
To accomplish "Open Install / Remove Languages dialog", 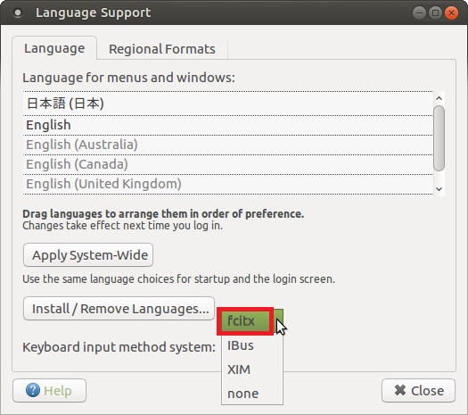I will 119,308.
